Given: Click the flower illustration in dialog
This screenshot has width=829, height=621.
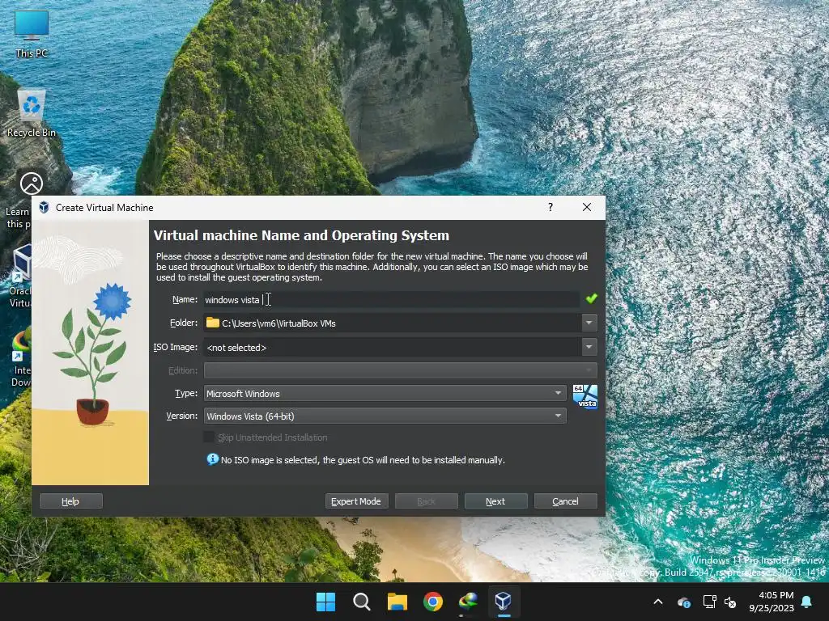Looking at the screenshot, I should 91,353.
